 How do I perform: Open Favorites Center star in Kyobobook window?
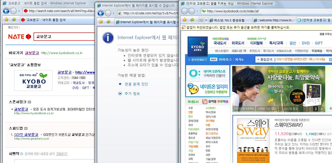(x=185, y=20)
